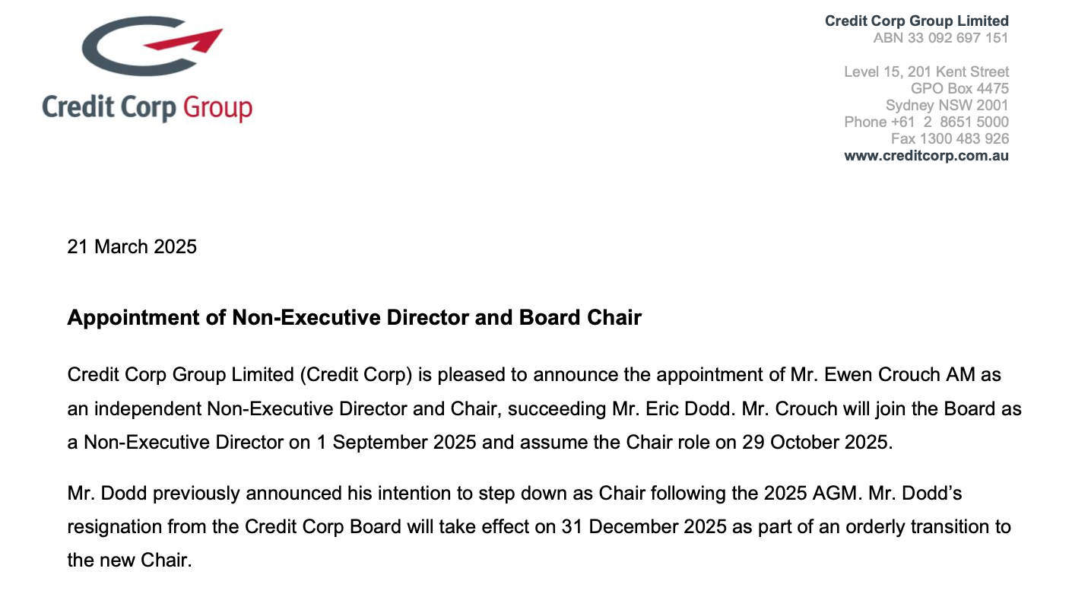Select the ABN 33 092 697 151 text
Screen dimensions: 1072x594
(941, 38)
